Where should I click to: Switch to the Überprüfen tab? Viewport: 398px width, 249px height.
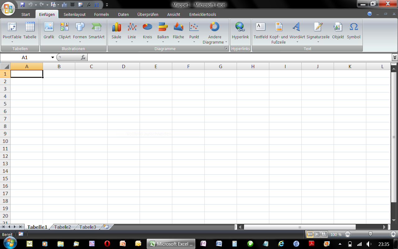(x=148, y=14)
